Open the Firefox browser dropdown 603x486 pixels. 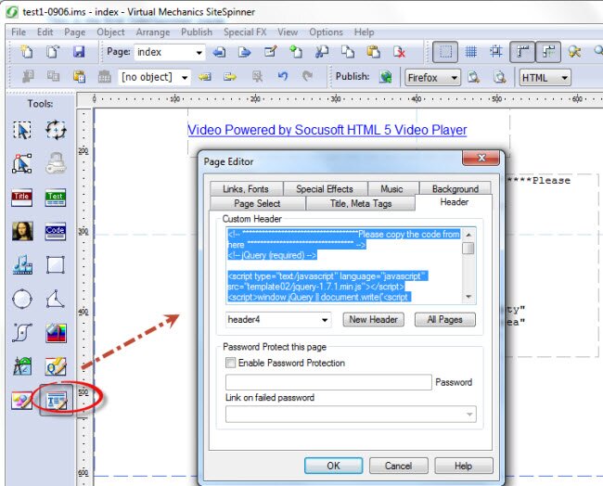[432, 78]
